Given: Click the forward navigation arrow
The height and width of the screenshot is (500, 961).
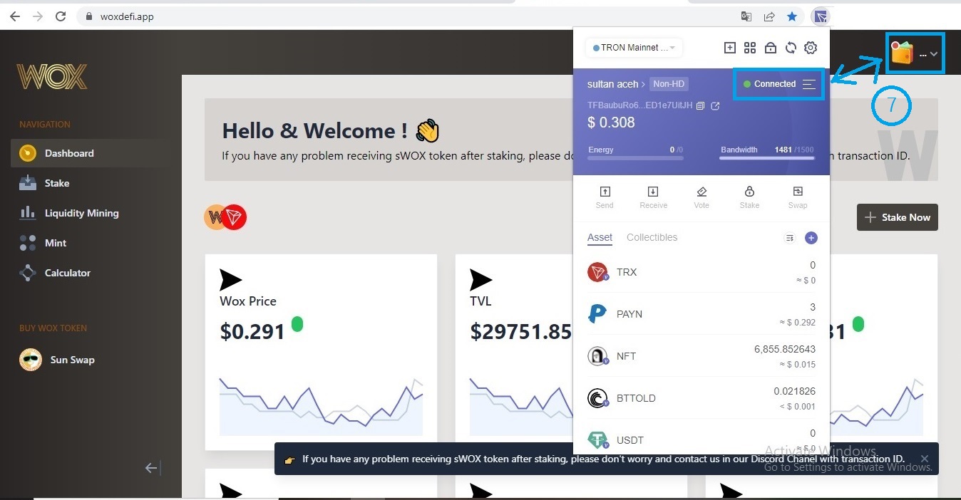Looking at the screenshot, I should 38,16.
